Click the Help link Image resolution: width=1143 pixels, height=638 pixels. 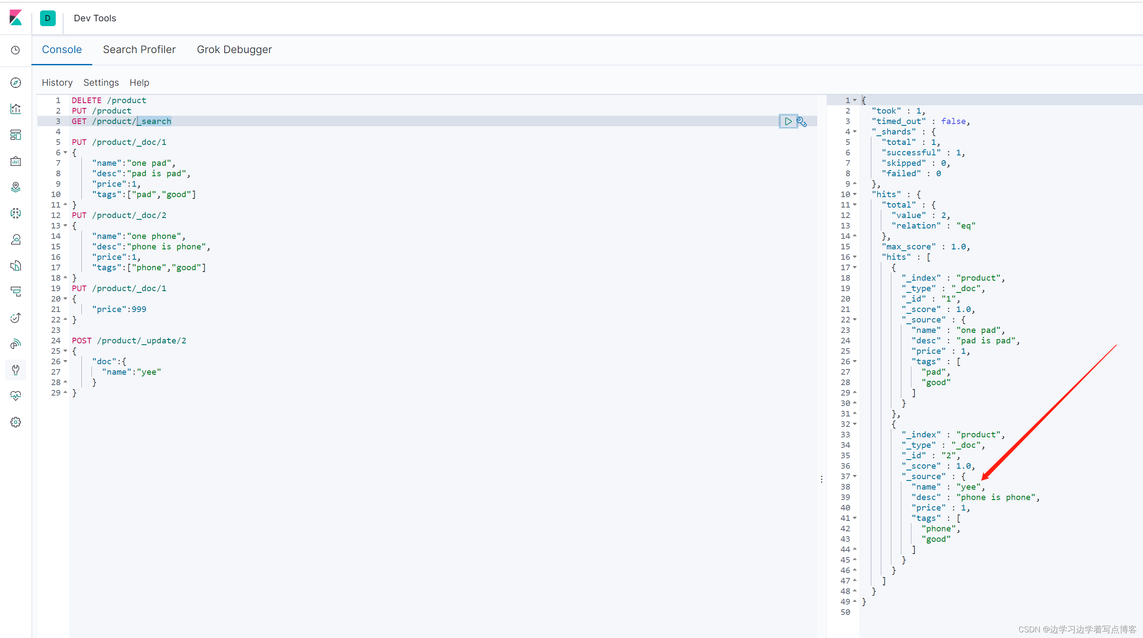pos(139,82)
